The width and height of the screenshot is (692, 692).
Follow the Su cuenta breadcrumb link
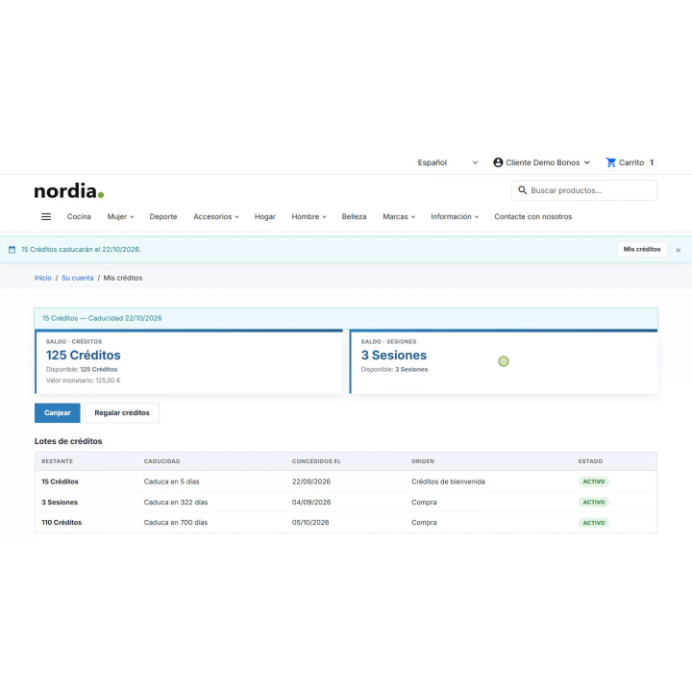click(77, 278)
